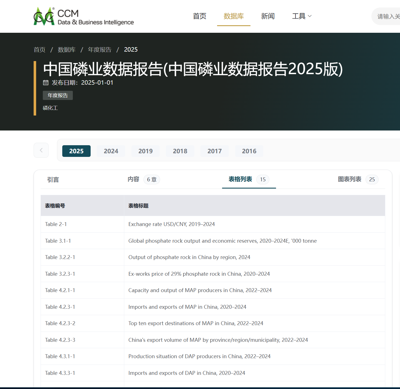This screenshot has width=400, height=389.
Task: Choose the 2016 report year
Action: click(x=249, y=151)
